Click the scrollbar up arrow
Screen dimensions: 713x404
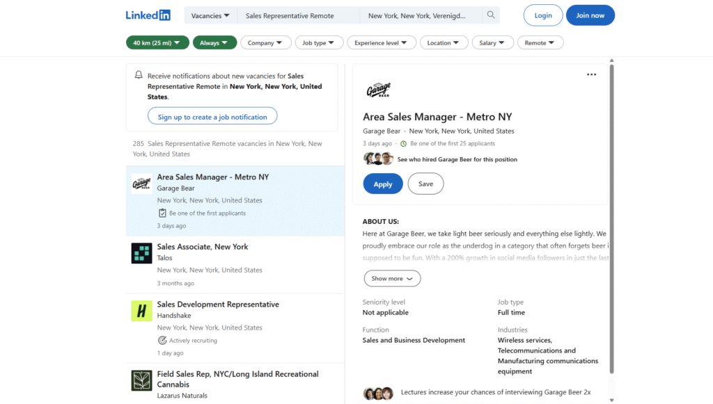pos(611,60)
